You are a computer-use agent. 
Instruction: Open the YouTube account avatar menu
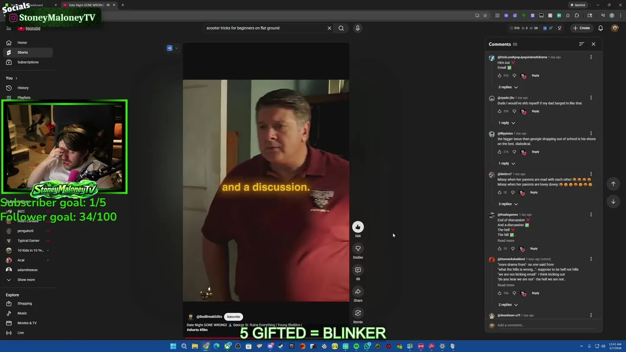615,28
